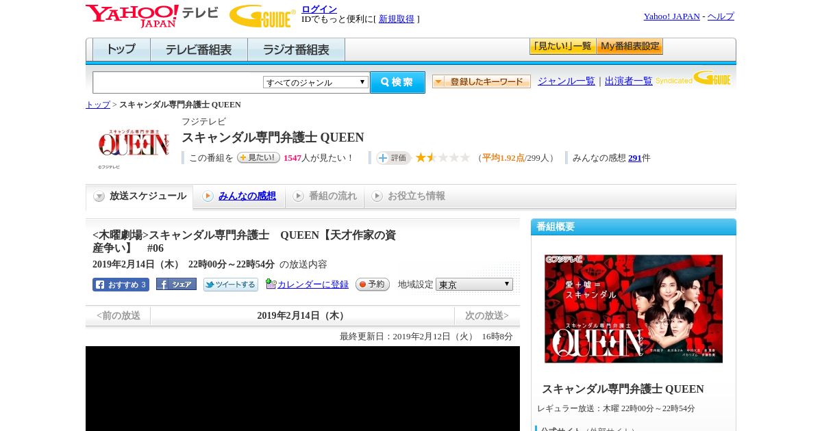
Task: Select the 番組の流れ tab
Action: pyautogui.click(x=325, y=196)
